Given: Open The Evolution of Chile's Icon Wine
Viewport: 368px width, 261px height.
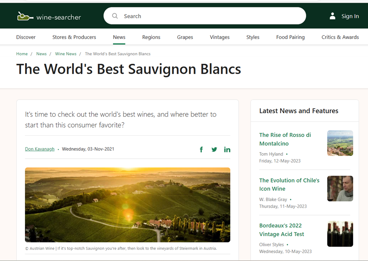Looking at the screenshot, I should click(289, 184).
